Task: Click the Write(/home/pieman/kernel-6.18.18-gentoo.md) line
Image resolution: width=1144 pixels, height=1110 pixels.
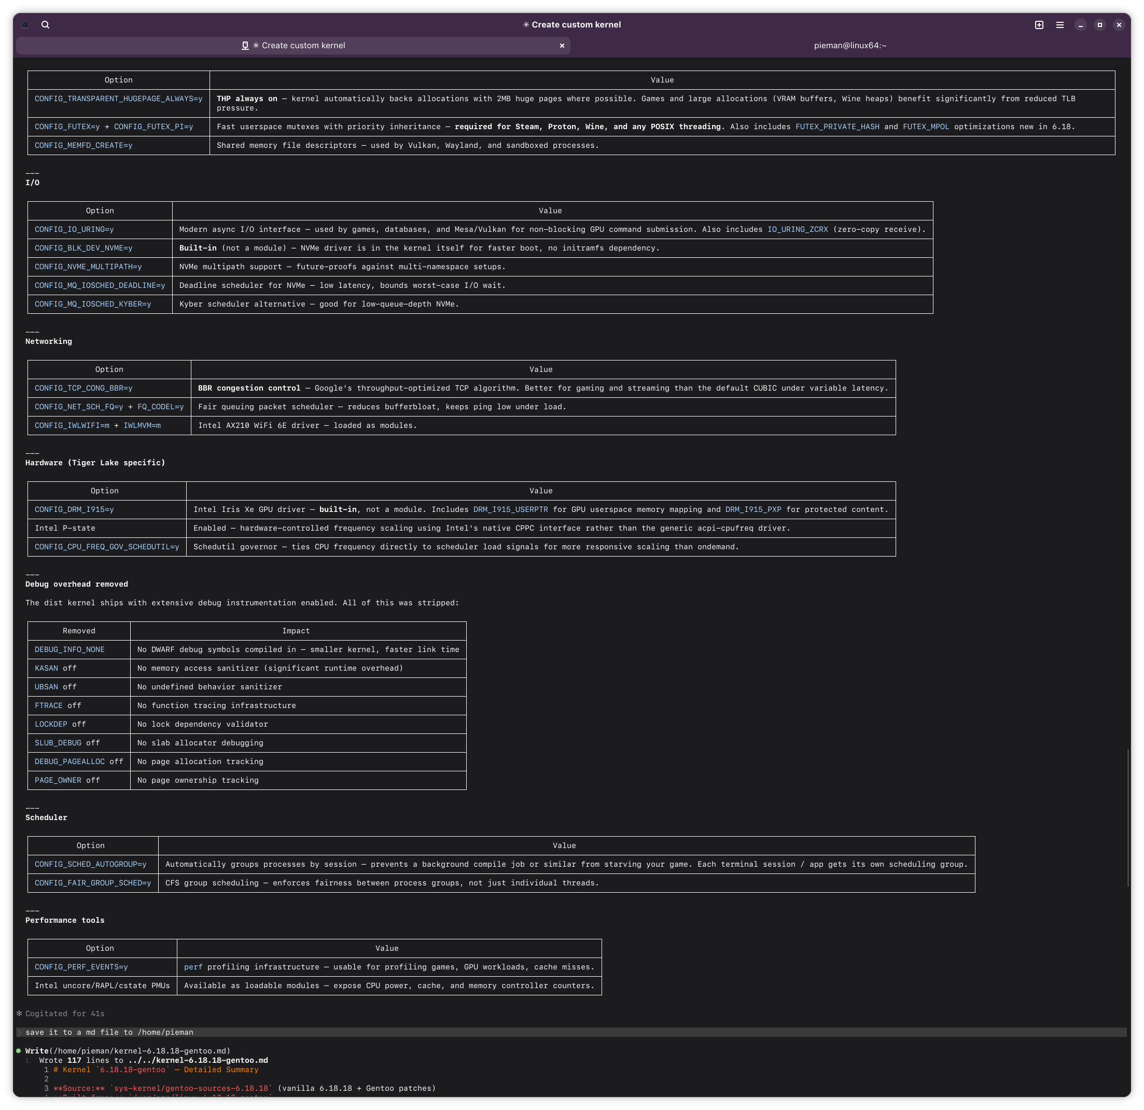Action: [x=128, y=1050]
